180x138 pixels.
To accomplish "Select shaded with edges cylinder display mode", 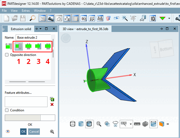I will (x=89, y=124).
